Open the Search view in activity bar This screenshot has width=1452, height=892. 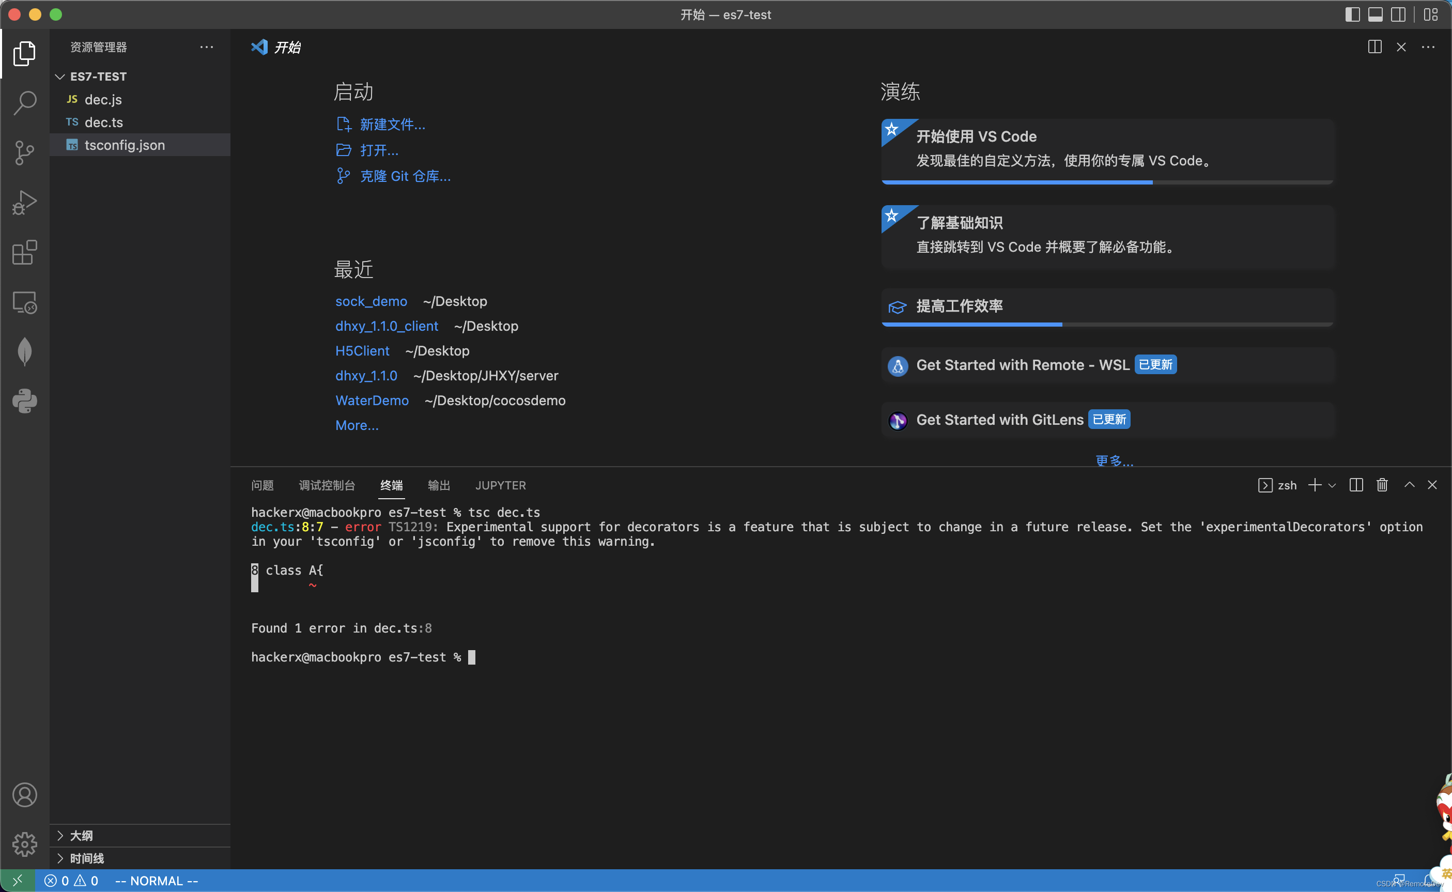click(x=25, y=103)
